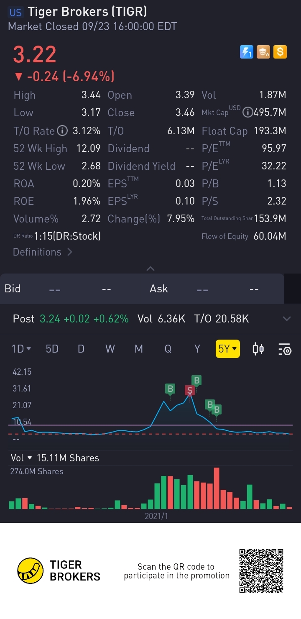This screenshot has height=619, width=301.
Task: Tap the first green B marker on chart
Action: click(170, 389)
